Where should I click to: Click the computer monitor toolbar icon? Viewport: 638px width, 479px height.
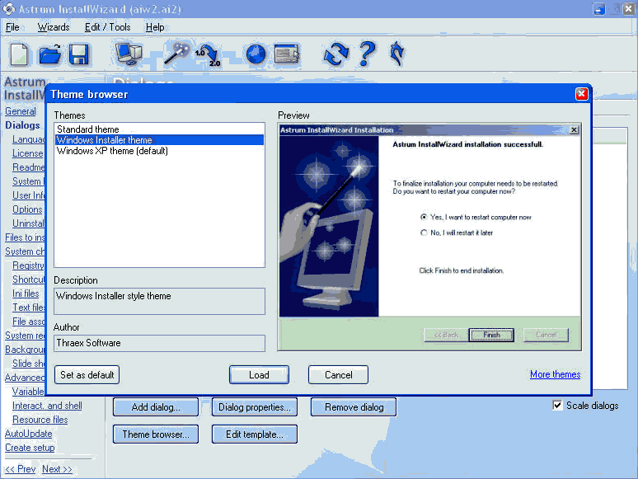[x=129, y=54]
